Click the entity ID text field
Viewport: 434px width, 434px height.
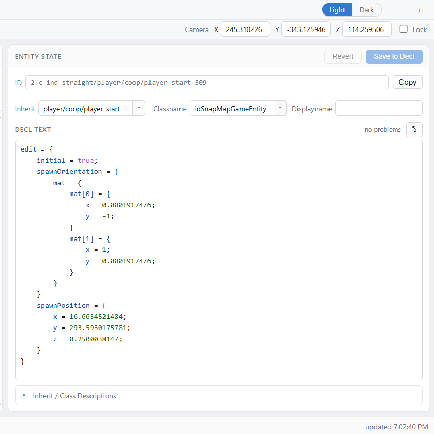(x=207, y=82)
